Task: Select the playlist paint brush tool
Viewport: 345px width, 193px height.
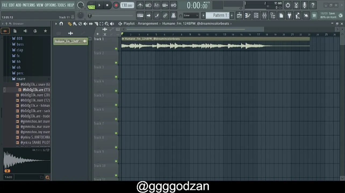Action: [x=75, y=24]
